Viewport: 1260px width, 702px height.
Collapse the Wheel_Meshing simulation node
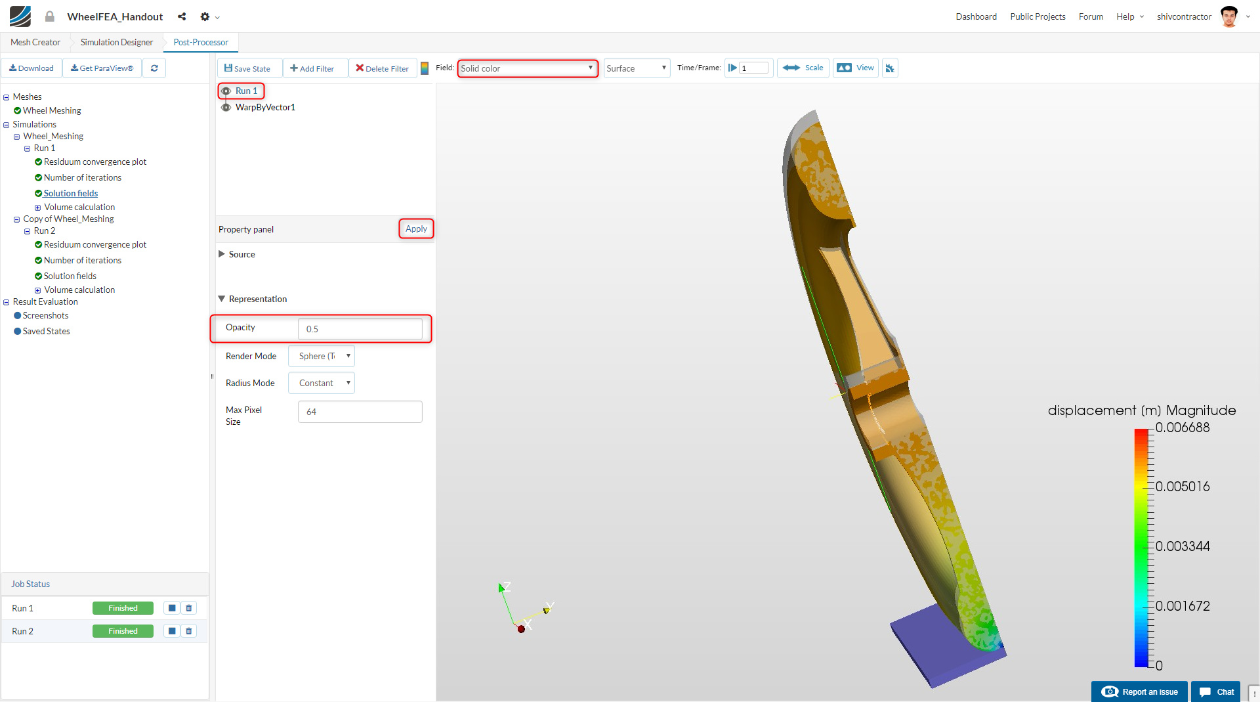[17, 137]
